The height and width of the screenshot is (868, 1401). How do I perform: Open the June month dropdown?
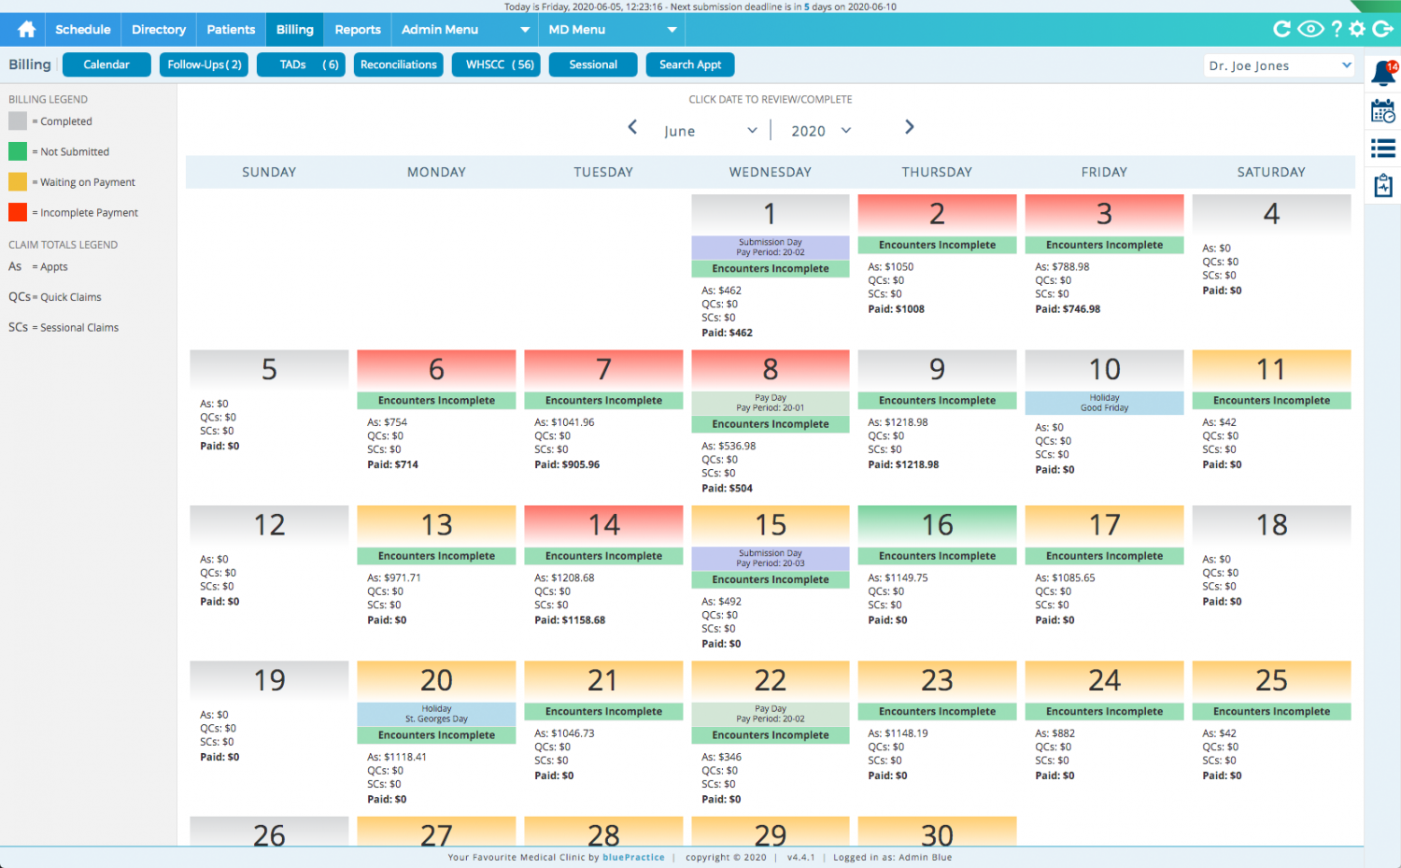710,131
